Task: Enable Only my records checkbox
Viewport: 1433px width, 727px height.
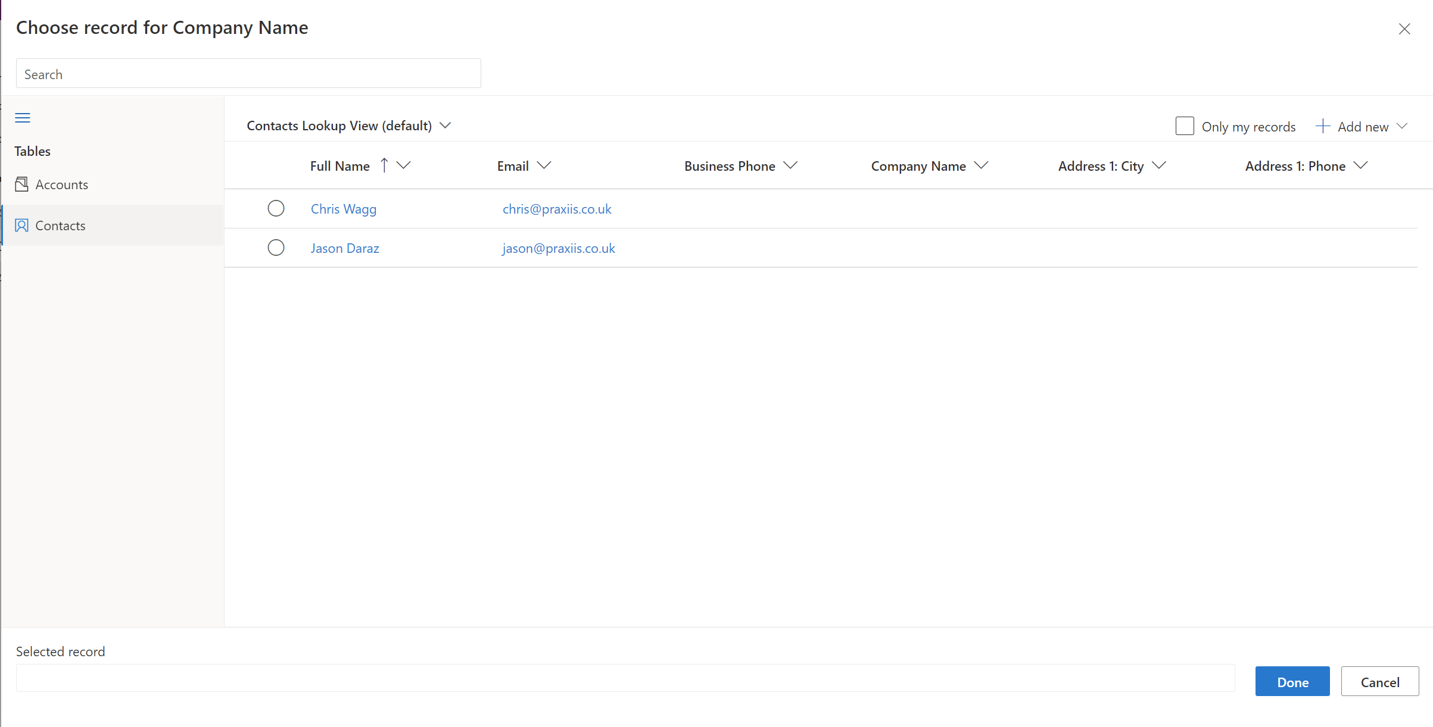Action: tap(1185, 126)
